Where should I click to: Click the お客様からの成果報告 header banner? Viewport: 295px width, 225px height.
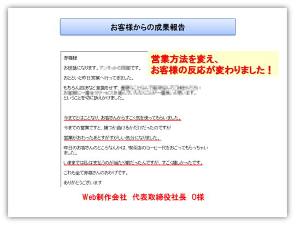pyautogui.click(x=147, y=27)
